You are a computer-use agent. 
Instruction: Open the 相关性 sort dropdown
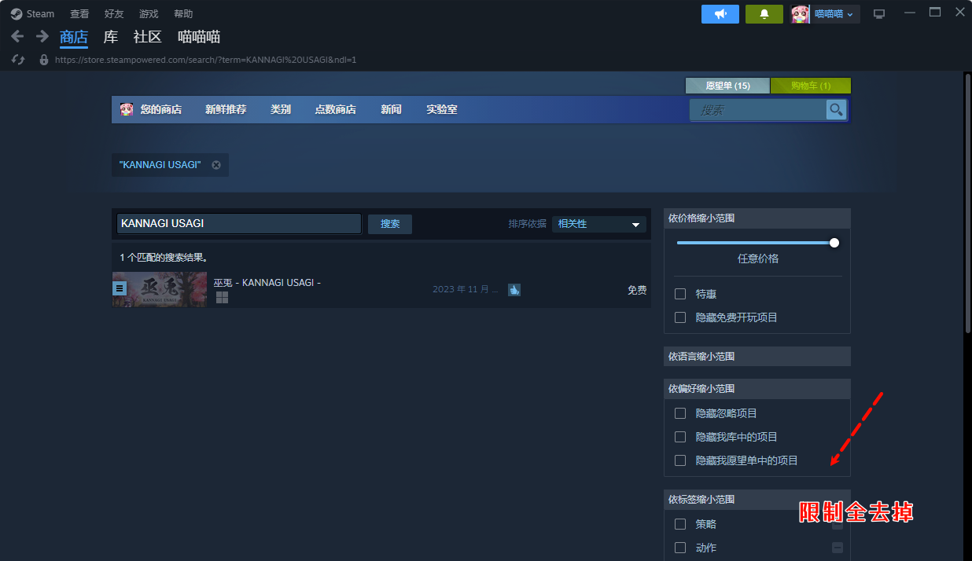(x=599, y=224)
